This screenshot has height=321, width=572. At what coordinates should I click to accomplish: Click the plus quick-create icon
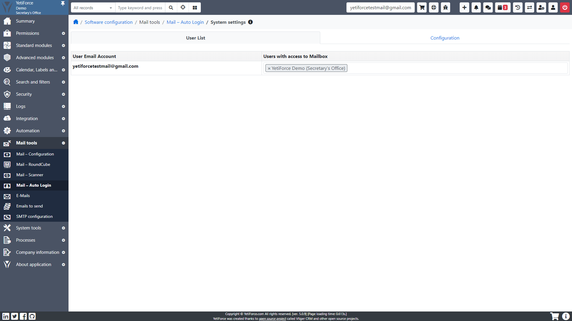[464, 8]
